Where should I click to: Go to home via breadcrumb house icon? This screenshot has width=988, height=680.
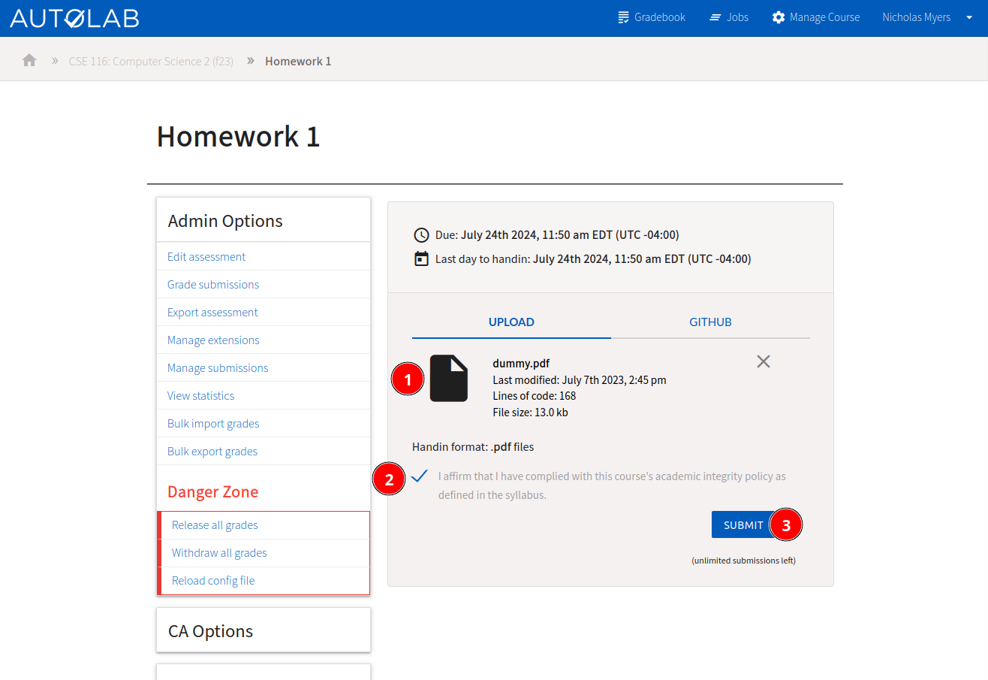point(29,60)
